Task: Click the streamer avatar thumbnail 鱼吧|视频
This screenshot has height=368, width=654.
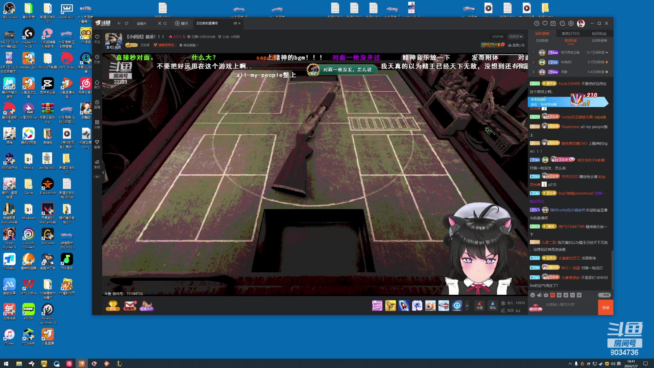Action: click(113, 41)
